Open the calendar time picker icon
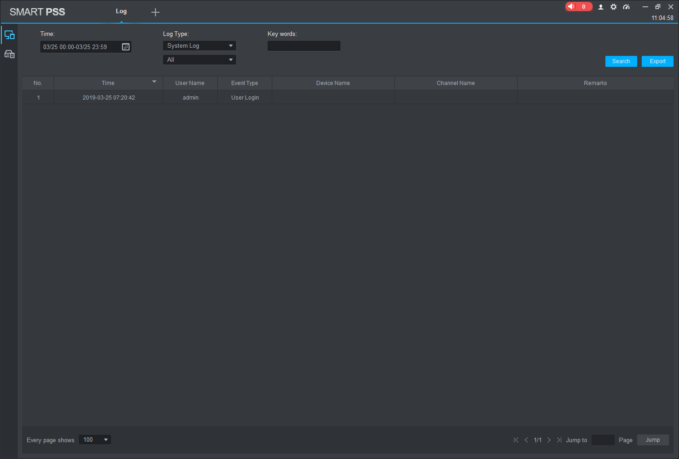Image resolution: width=679 pixels, height=459 pixels. coord(126,47)
